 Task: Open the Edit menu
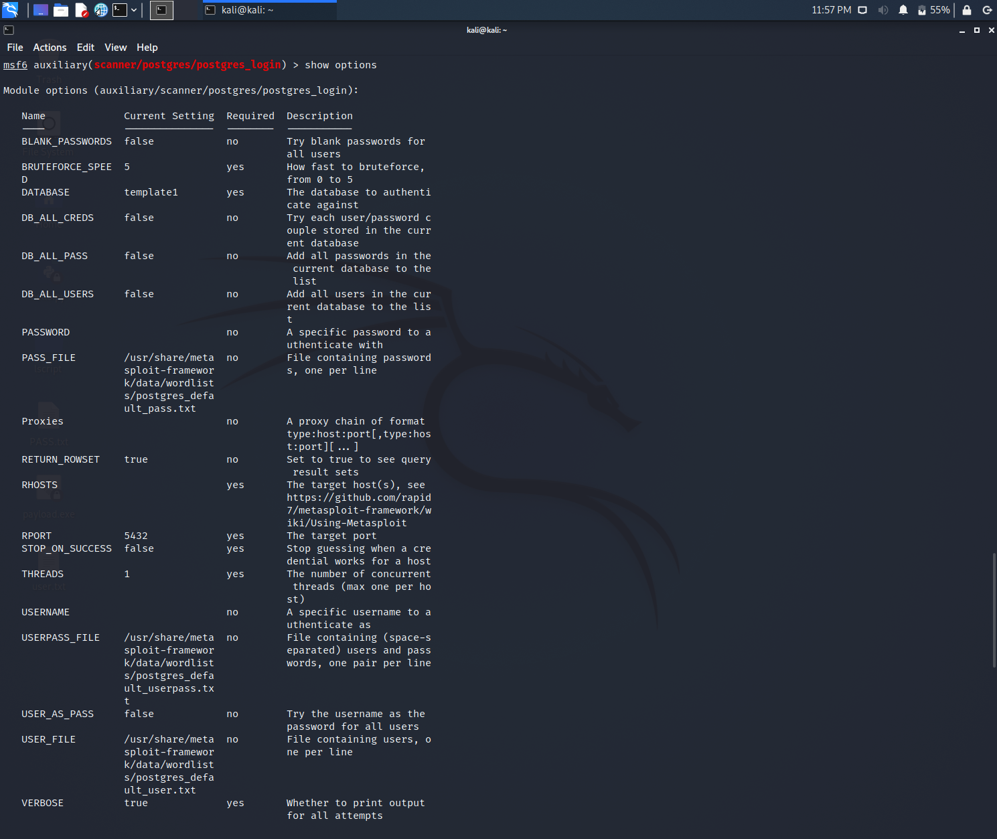tap(86, 48)
